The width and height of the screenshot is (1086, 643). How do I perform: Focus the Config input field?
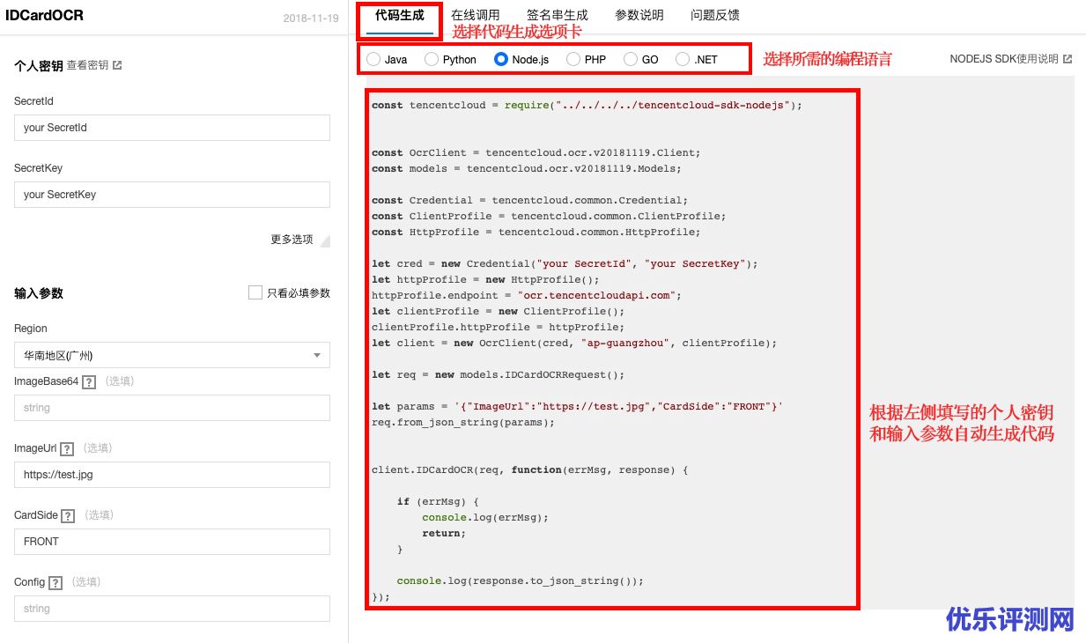click(172, 609)
